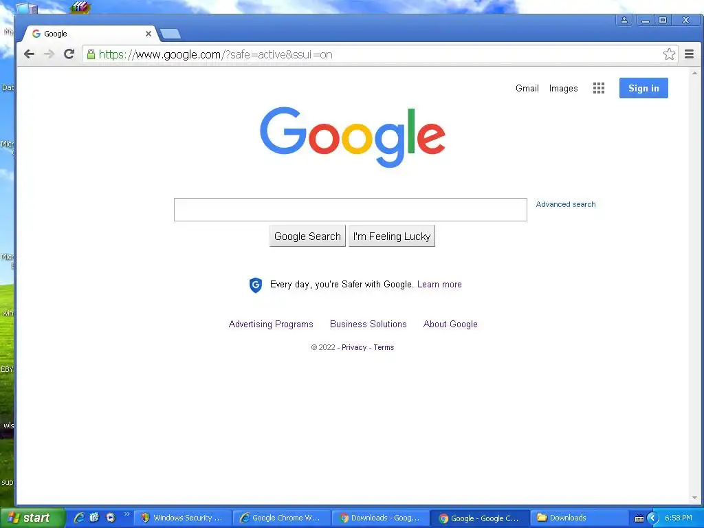Click "Every day, you're Safer with Google" text
The height and width of the screenshot is (528, 704).
(x=342, y=284)
